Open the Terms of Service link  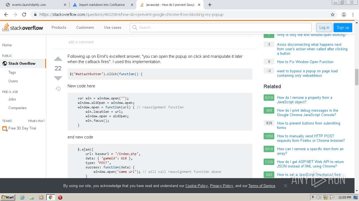262,186
